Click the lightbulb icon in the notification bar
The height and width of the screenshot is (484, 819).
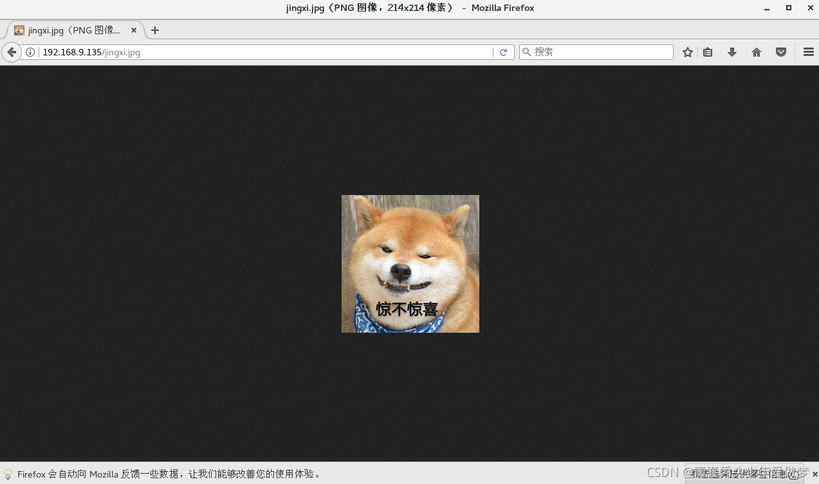7,474
